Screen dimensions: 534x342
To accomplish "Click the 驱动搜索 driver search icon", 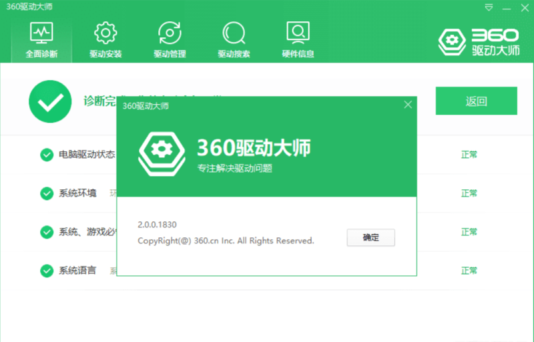I will tap(234, 39).
